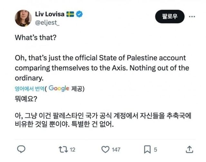This screenshot has height=162, width=206.
Task: Click the Swedish flag emoji beside the name
Action: pyautogui.click(x=70, y=14)
